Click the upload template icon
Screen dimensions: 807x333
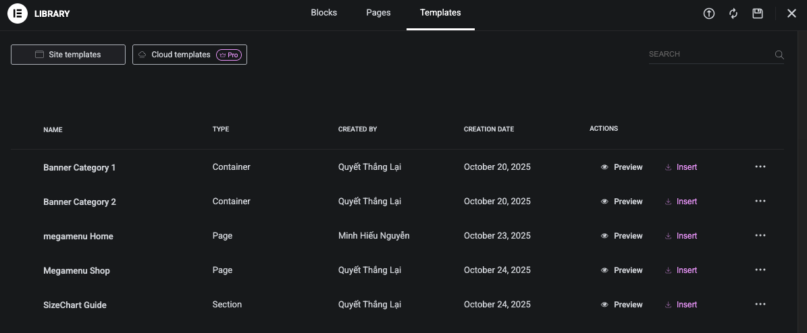709,13
